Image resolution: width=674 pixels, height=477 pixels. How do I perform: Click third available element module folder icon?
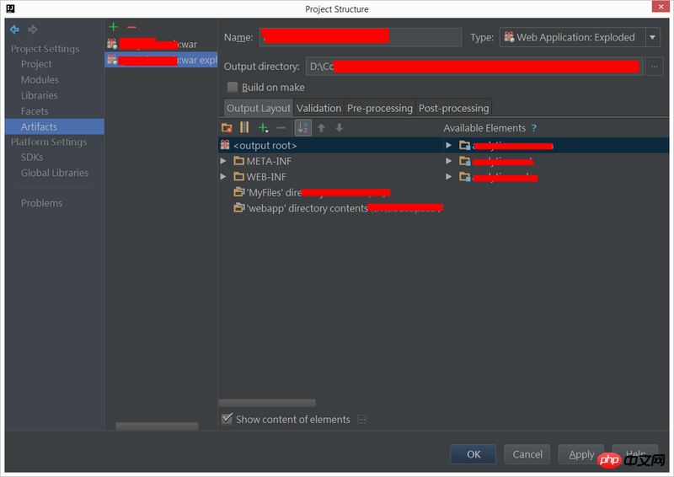pos(465,177)
